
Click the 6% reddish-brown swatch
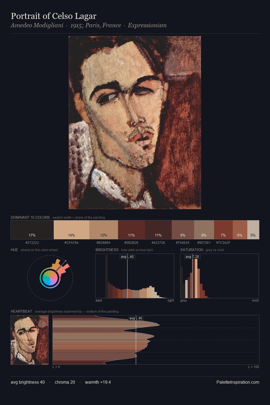point(240,230)
